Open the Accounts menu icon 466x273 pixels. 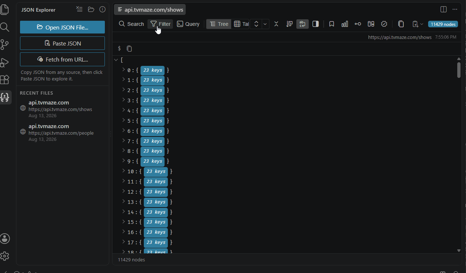(5, 239)
